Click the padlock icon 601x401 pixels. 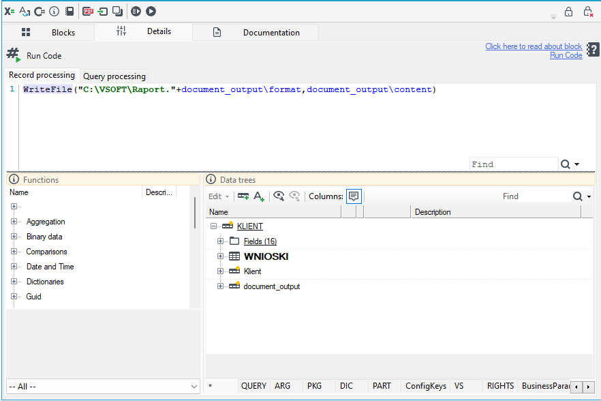[x=568, y=12]
